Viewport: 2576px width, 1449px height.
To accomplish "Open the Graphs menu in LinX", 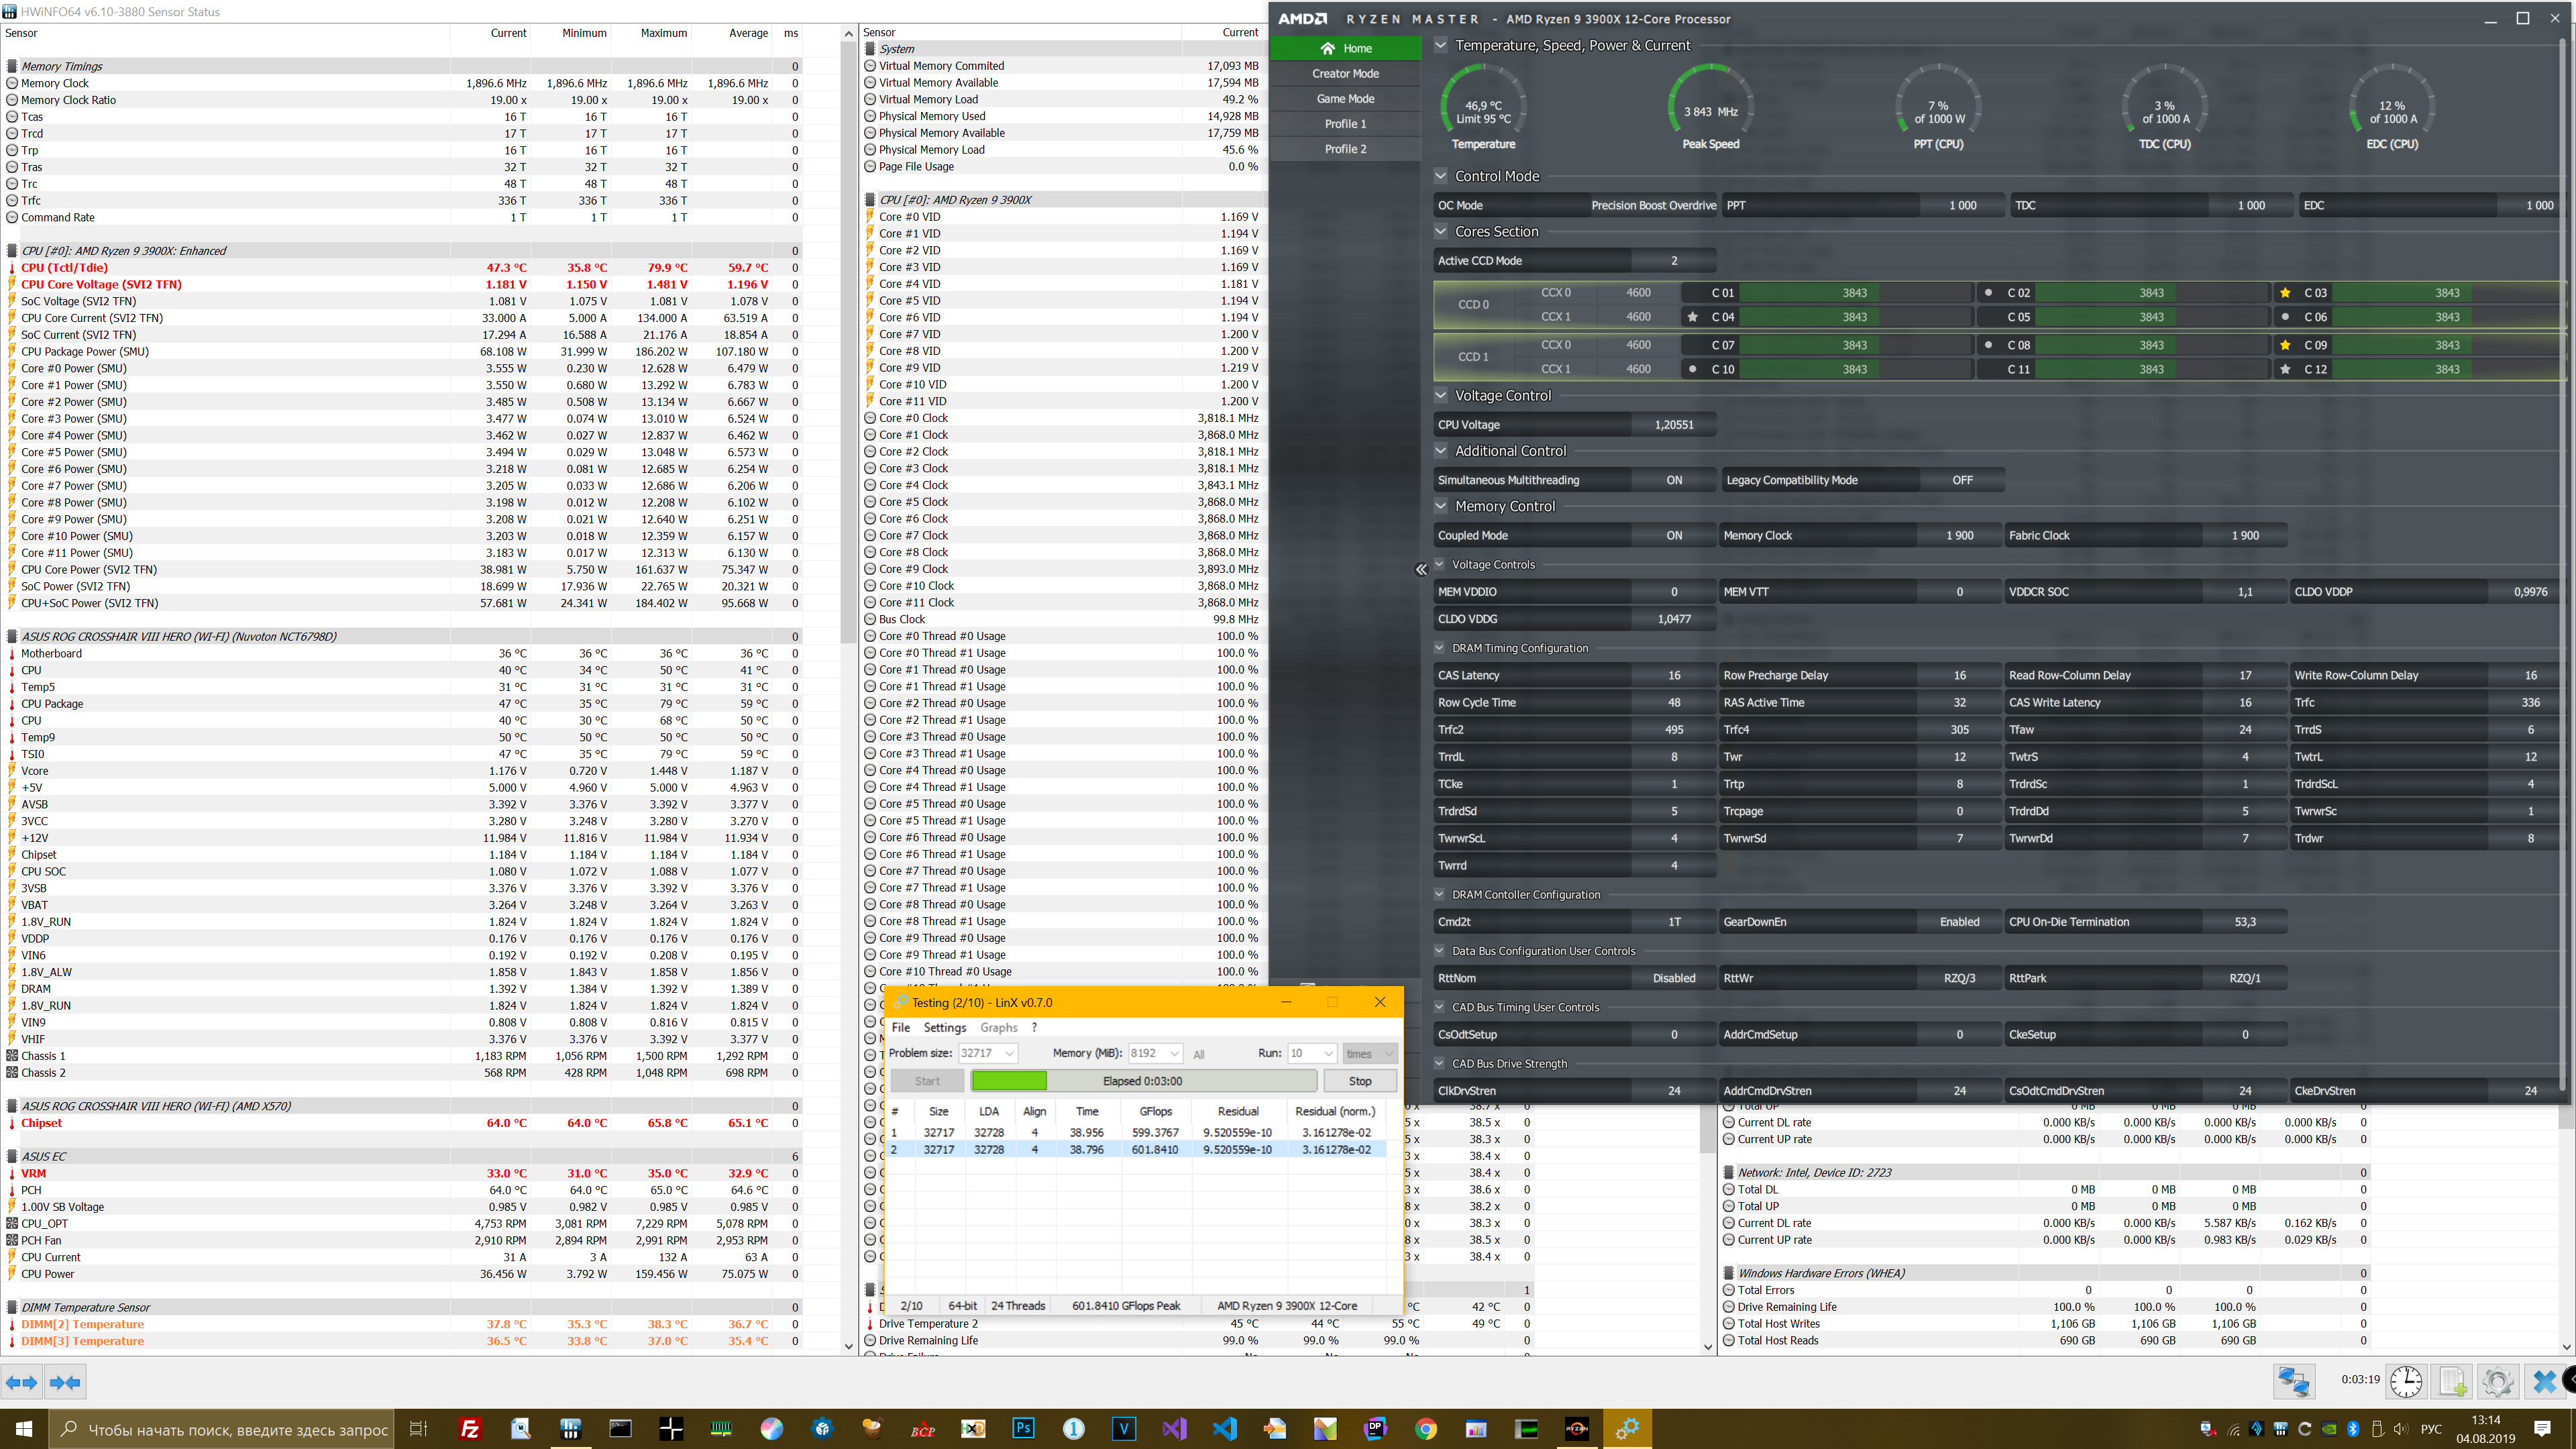I will click(998, 1027).
